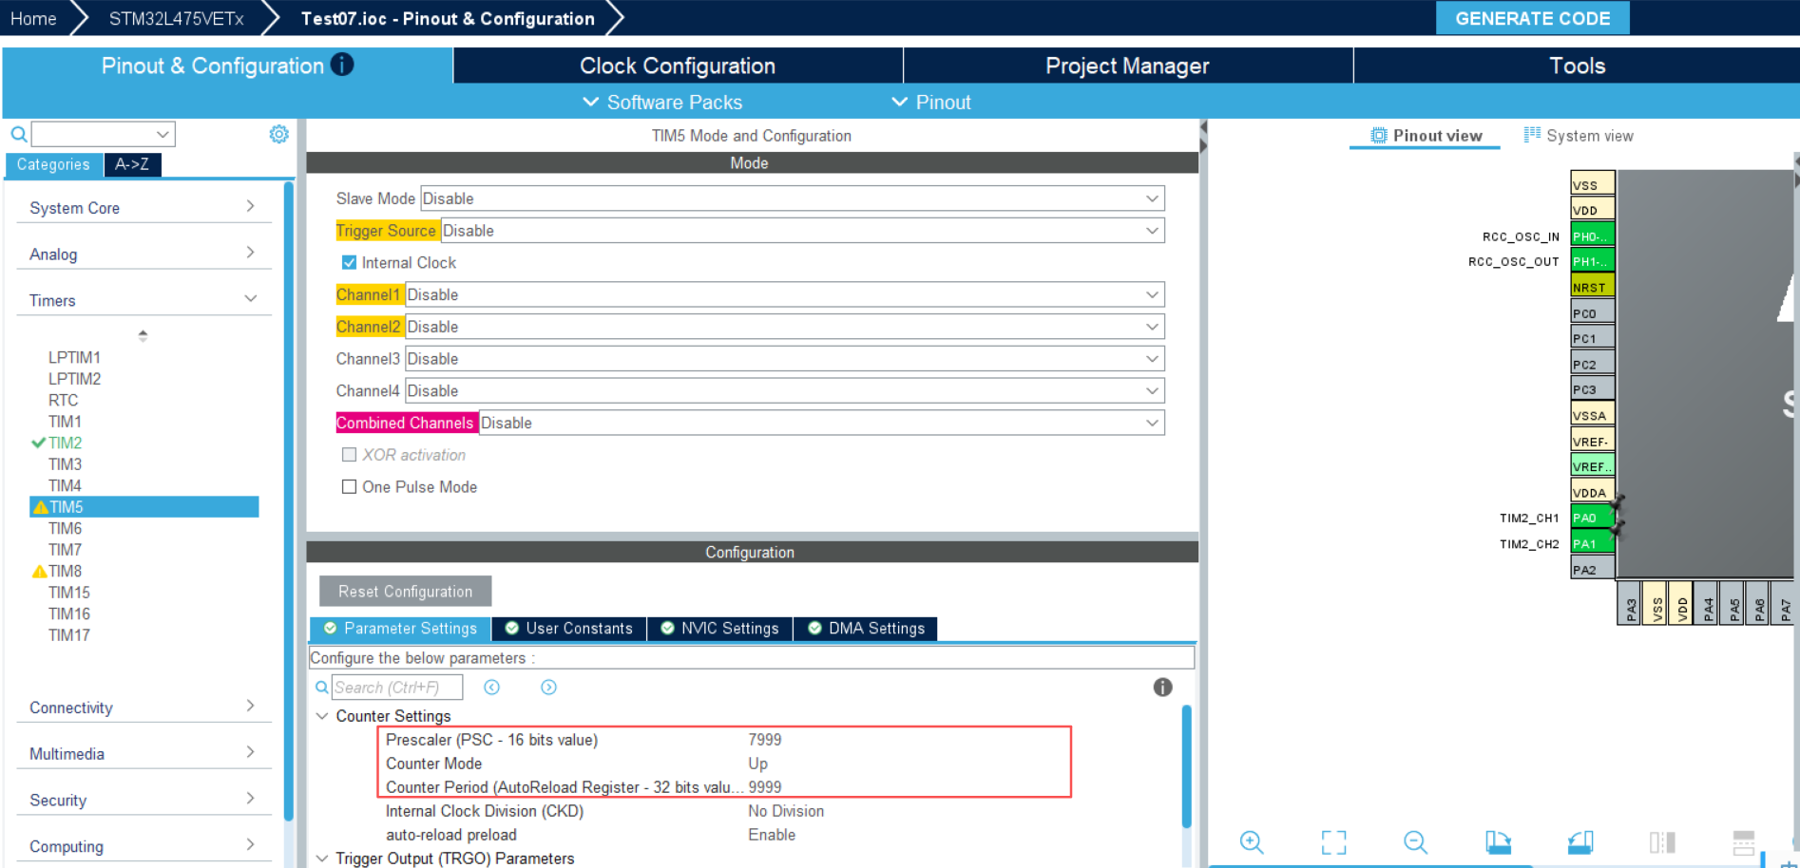Click the categories search combo box

pos(103,135)
